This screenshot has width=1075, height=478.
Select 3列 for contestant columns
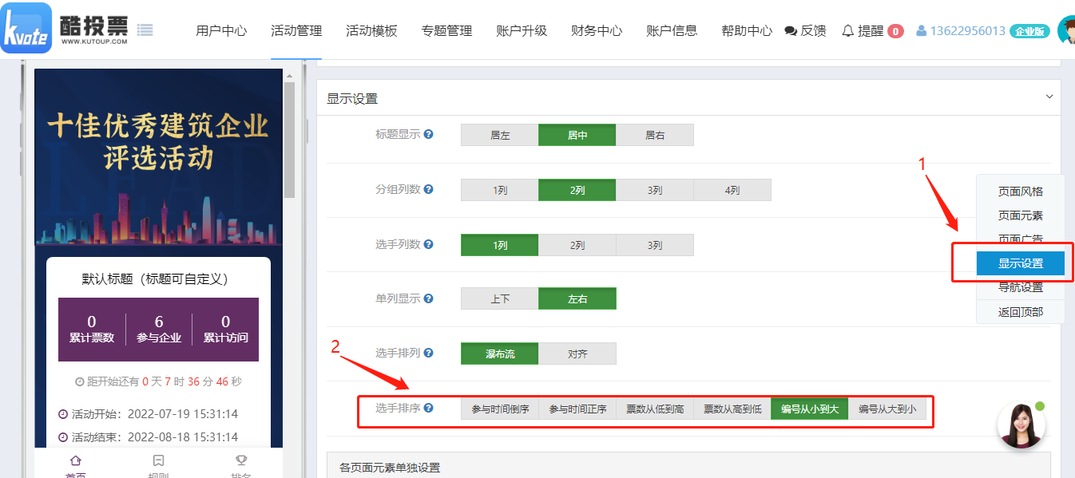point(655,245)
